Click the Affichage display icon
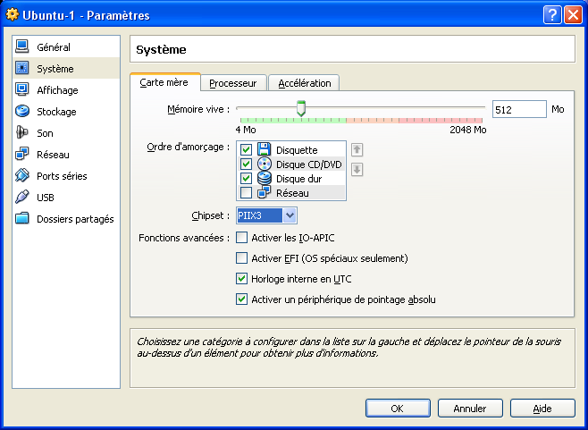Screen dimensions: 588x430 [22, 89]
